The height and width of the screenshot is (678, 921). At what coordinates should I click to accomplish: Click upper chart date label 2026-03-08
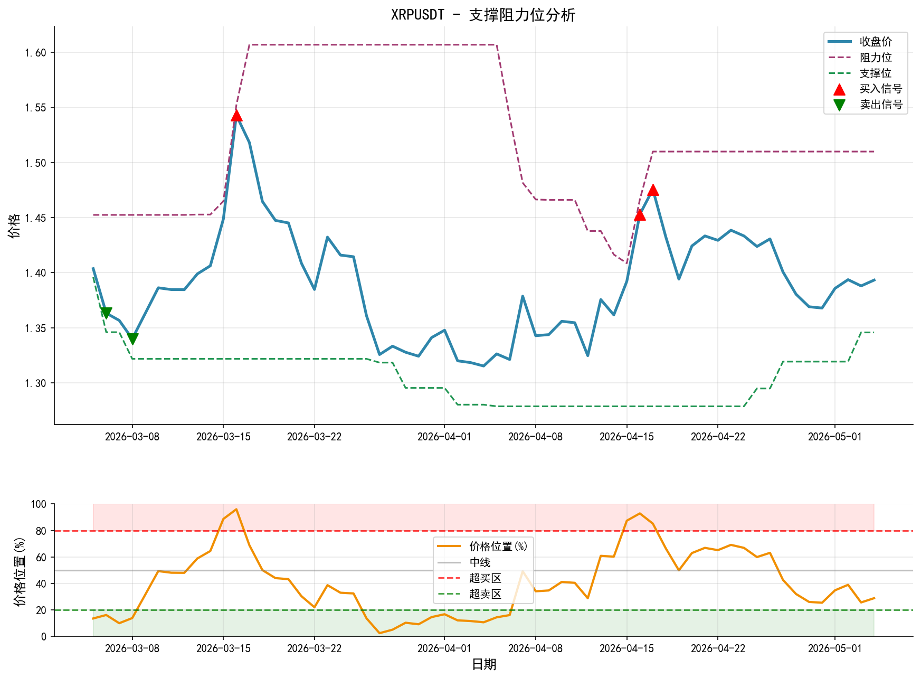coord(132,437)
